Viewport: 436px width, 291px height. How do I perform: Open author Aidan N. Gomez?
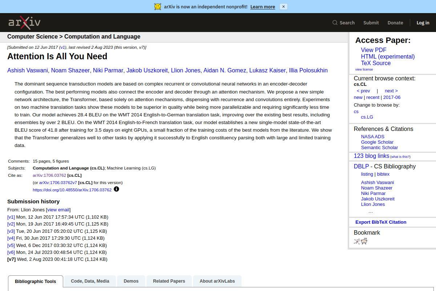point(225,70)
